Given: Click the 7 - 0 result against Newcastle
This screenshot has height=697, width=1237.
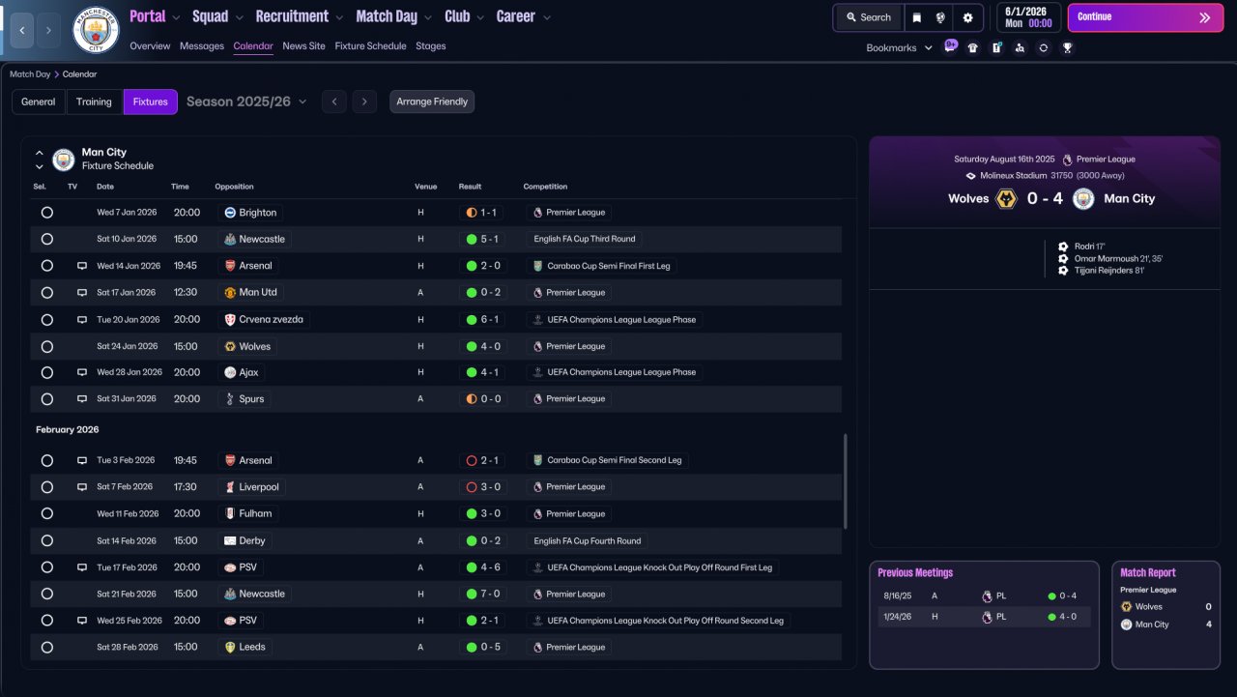Looking at the screenshot, I should (483, 594).
